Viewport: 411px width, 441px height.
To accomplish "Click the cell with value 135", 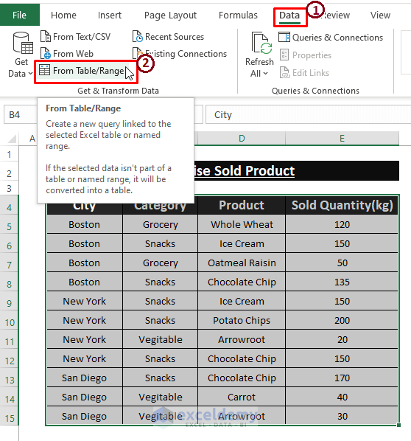I will (x=342, y=282).
